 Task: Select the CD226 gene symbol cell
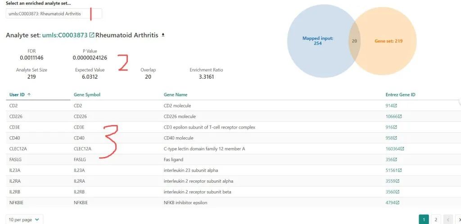pyautogui.click(x=80, y=116)
